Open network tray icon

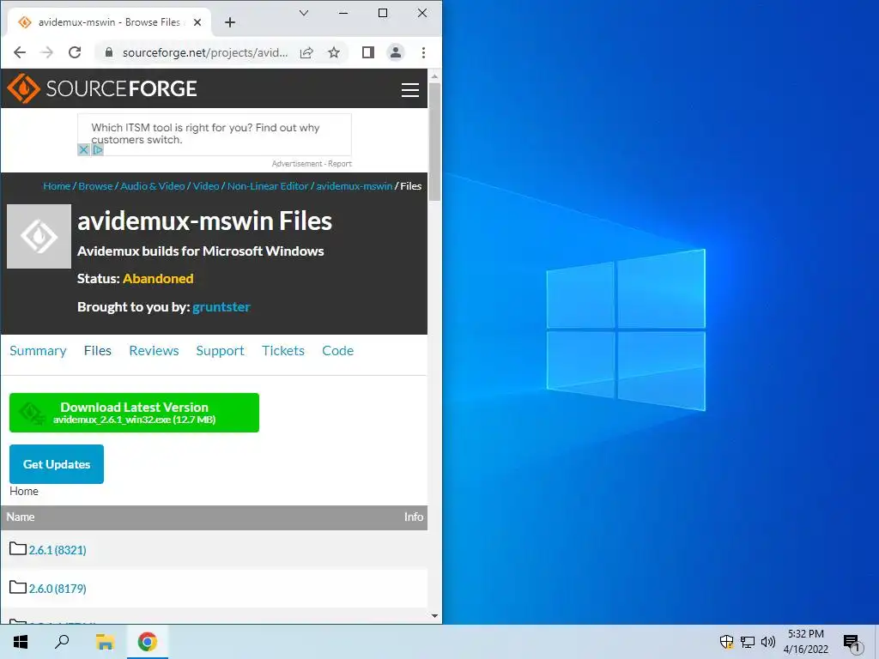pyautogui.click(x=748, y=642)
